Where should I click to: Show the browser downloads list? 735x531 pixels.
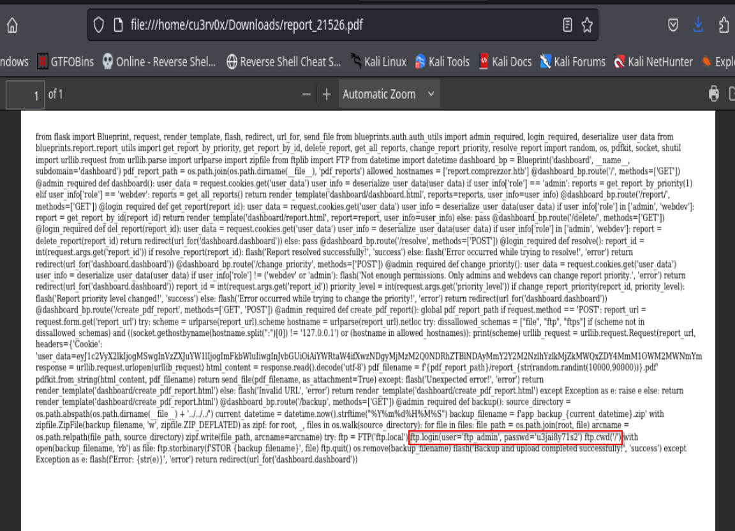698,25
